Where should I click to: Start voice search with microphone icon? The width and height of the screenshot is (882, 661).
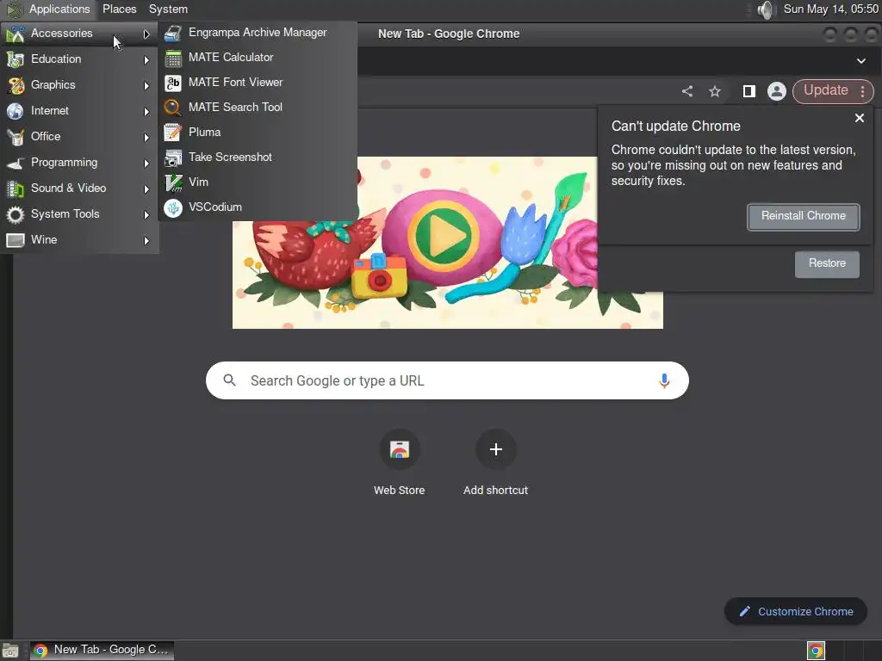point(664,380)
